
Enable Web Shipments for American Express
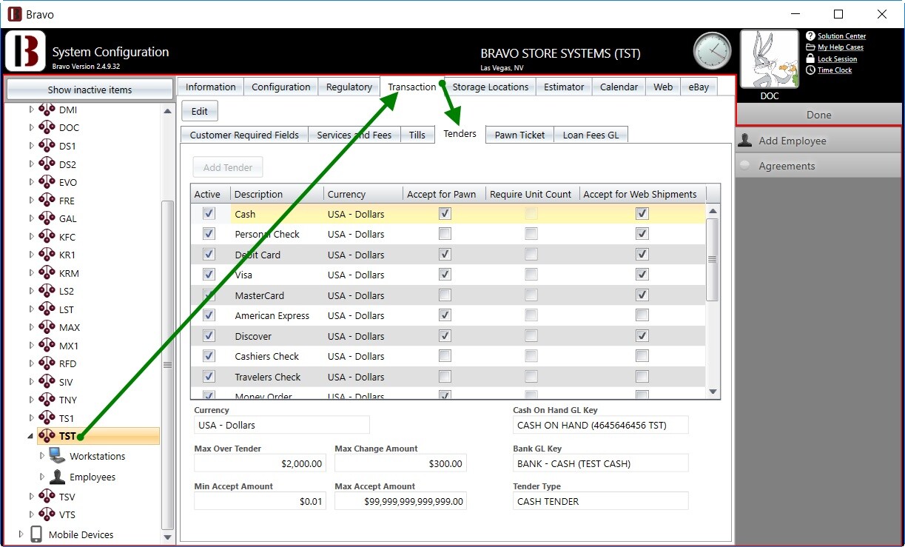click(x=642, y=315)
